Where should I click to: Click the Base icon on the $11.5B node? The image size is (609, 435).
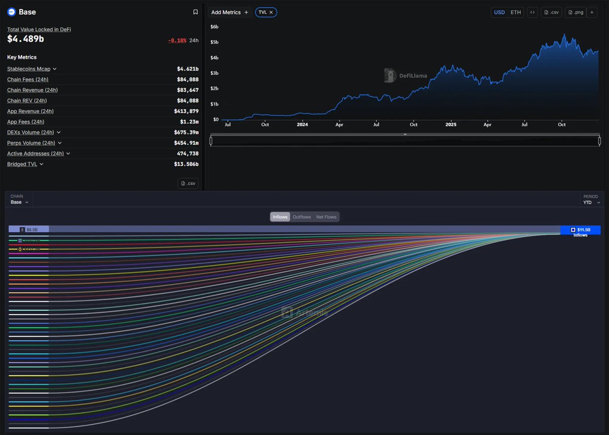click(x=573, y=230)
